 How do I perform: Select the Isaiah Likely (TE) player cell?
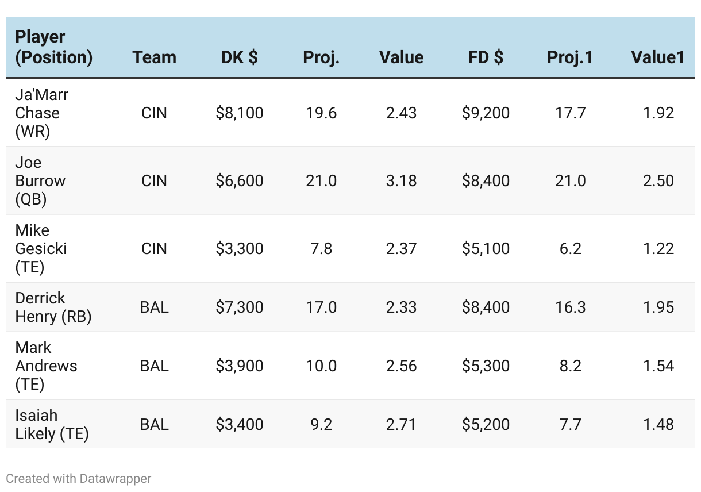click(52, 424)
